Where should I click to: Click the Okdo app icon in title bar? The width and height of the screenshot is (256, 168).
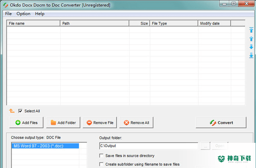6,5
